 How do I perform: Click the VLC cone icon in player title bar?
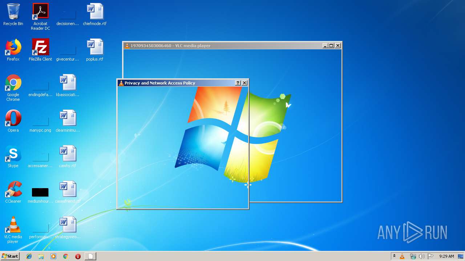click(x=127, y=46)
